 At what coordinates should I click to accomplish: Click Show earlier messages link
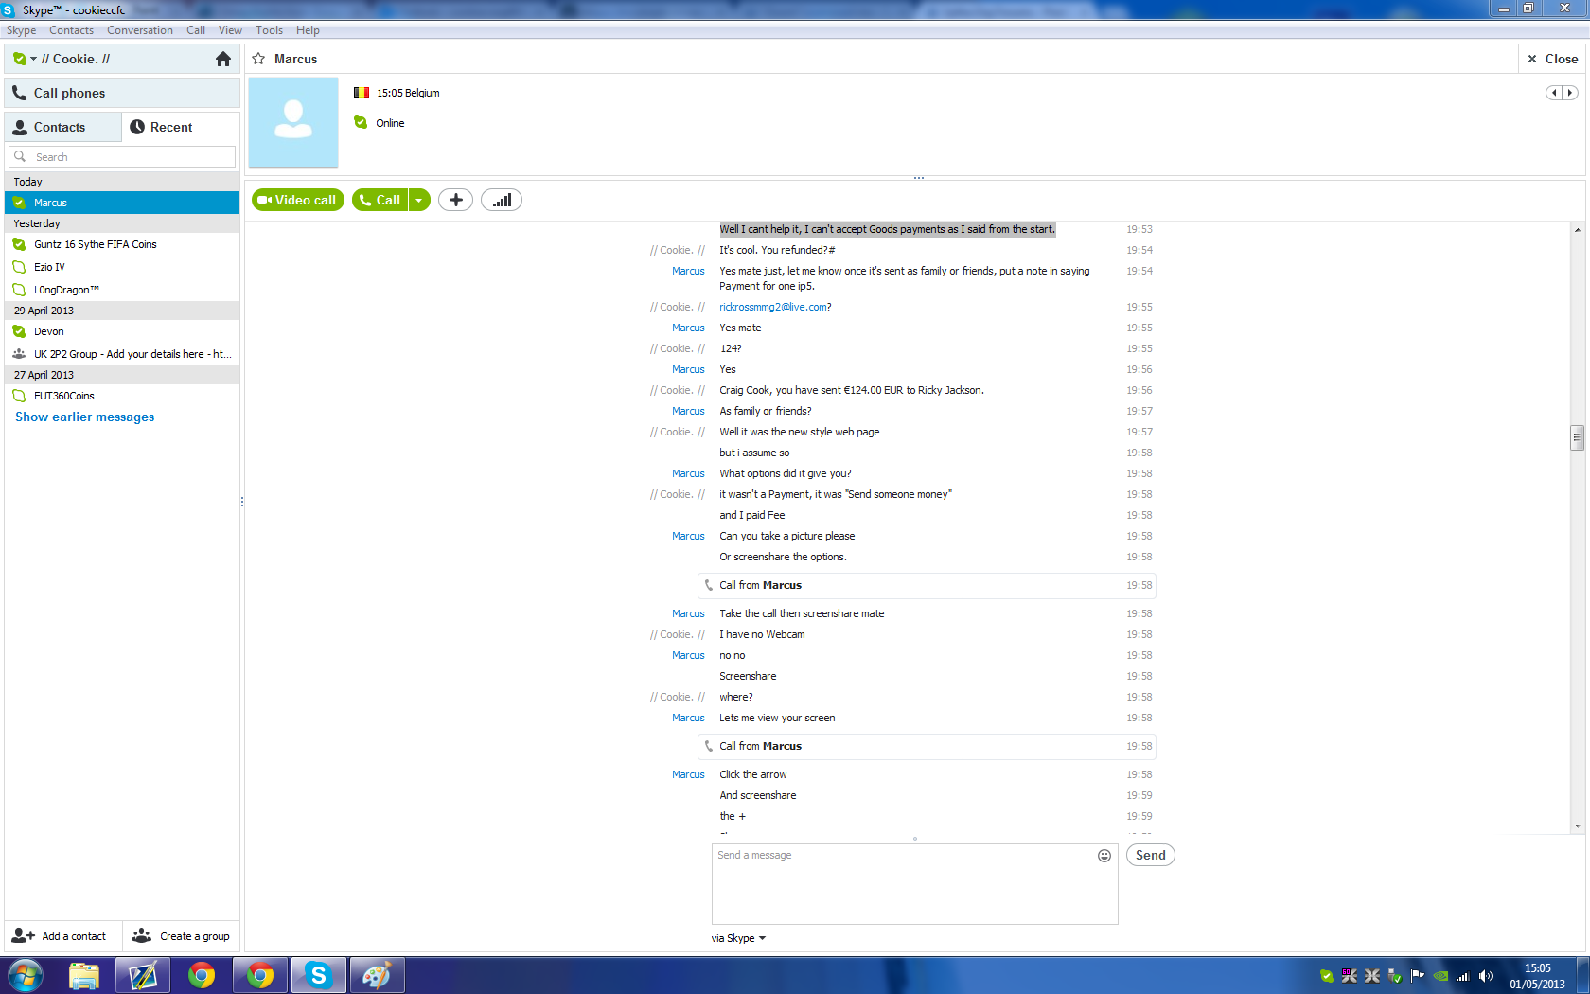85,417
